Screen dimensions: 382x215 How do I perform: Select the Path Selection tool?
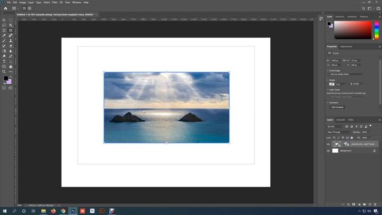click(x=11, y=62)
